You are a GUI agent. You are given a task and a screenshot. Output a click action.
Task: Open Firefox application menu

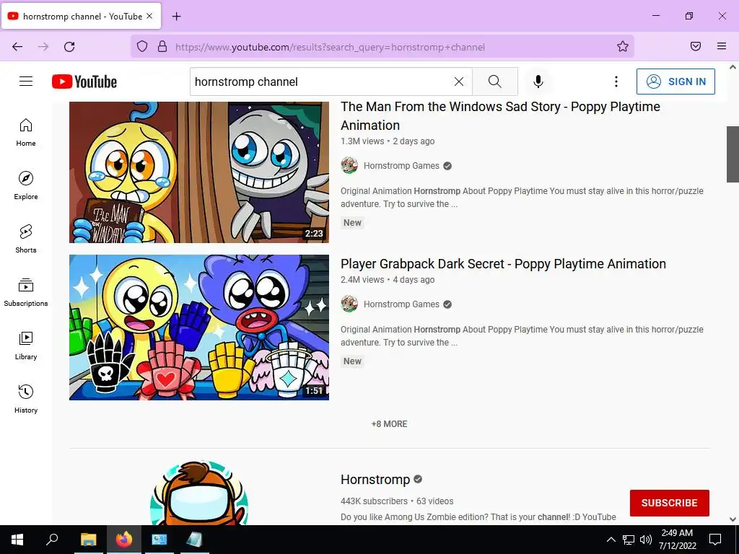tap(722, 47)
